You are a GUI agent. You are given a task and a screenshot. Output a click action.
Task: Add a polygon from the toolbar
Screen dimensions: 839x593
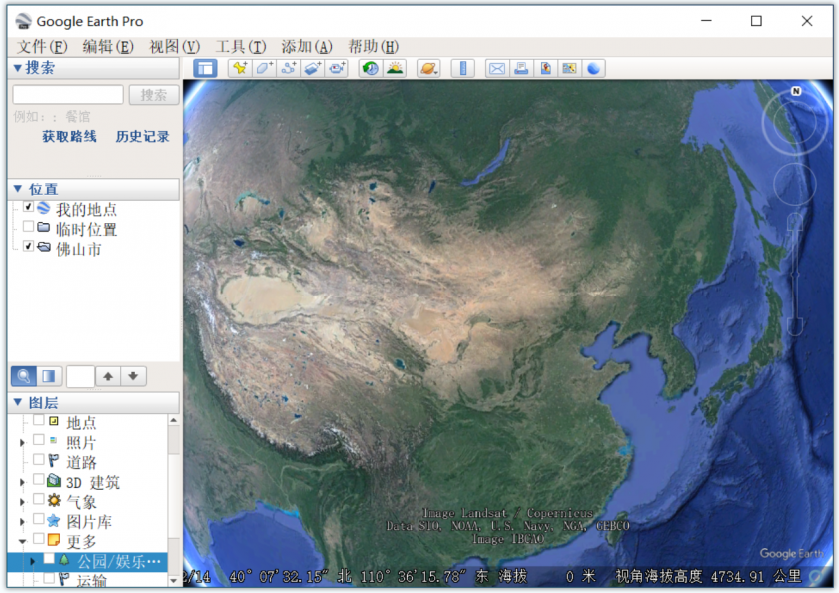[x=265, y=69]
